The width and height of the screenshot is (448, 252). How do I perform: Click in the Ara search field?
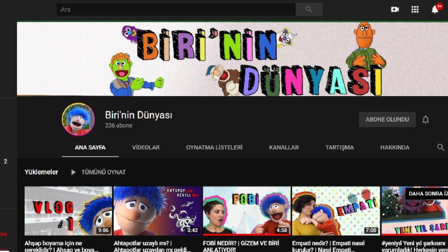click(x=176, y=10)
